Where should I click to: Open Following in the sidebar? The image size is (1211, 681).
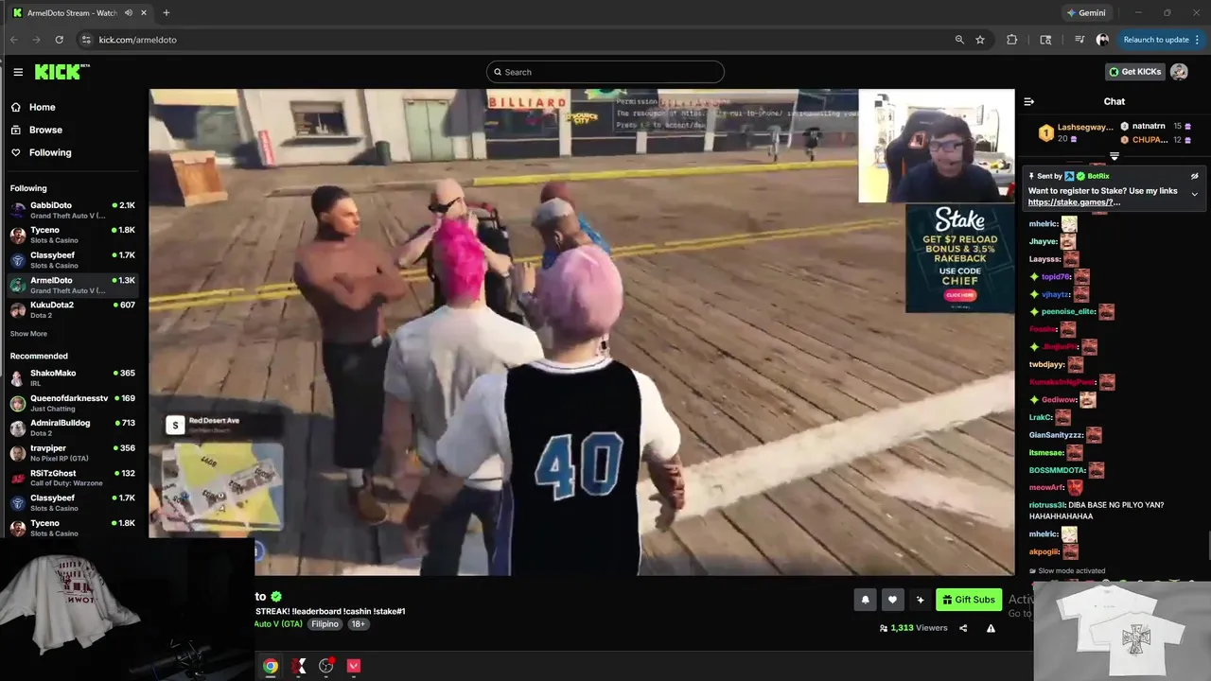coord(50,152)
